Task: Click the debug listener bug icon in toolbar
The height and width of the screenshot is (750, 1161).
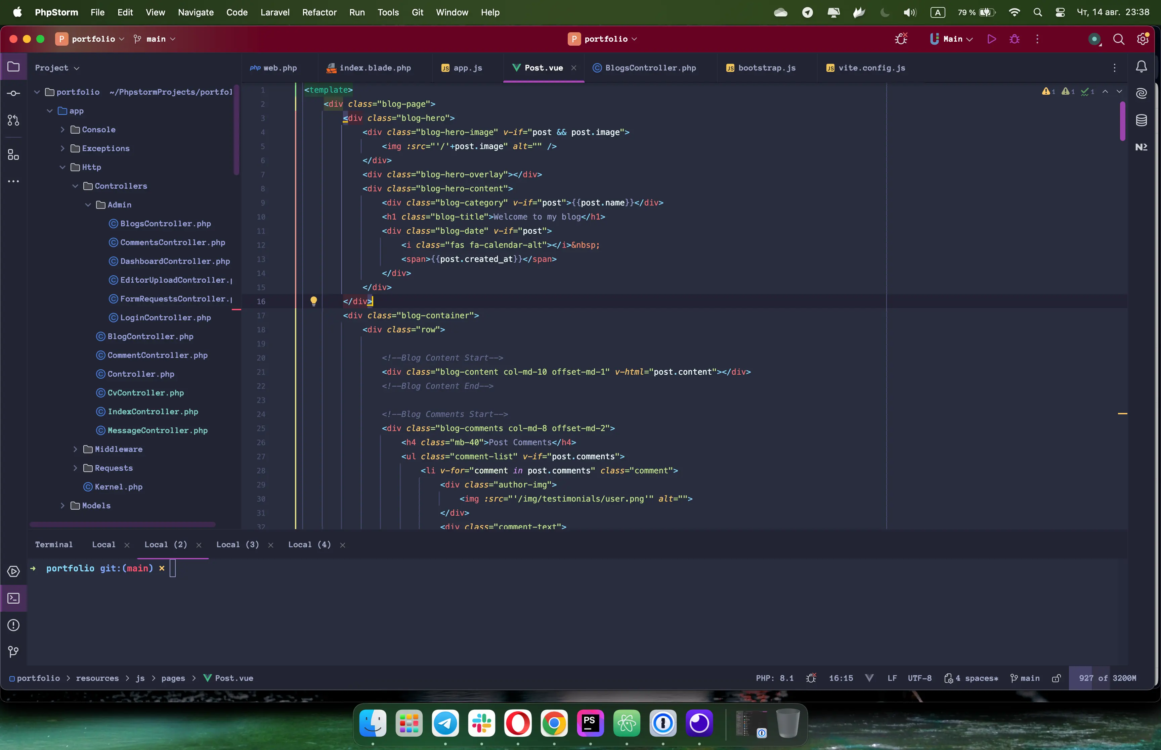Action: tap(901, 39)
